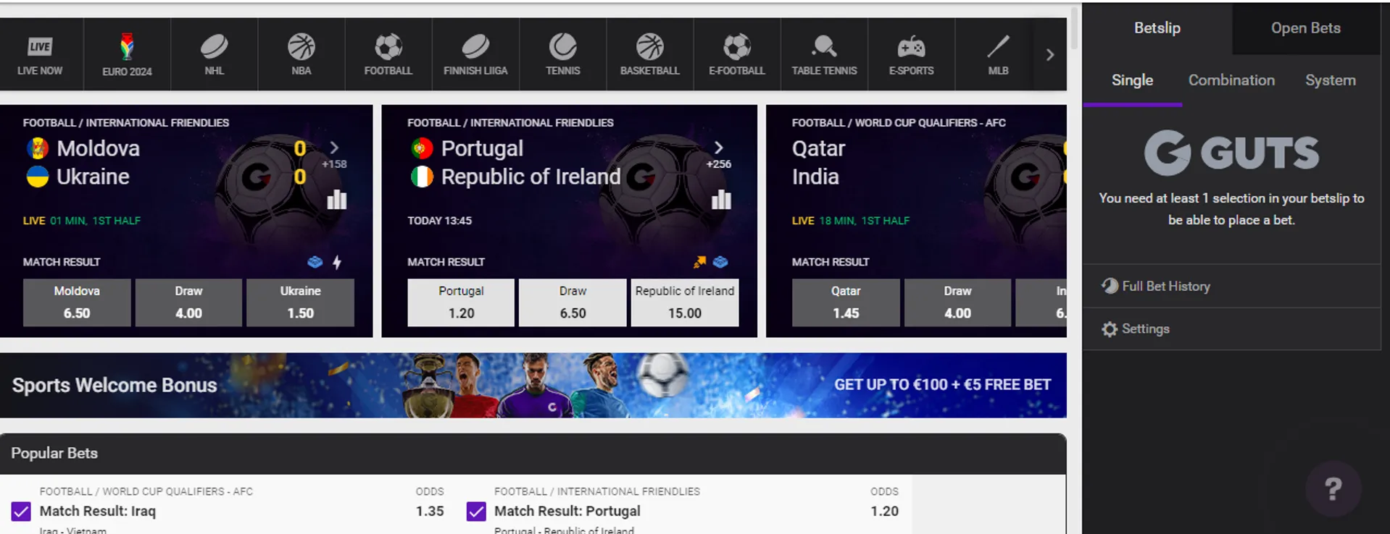This screenshot has height=534, width=1390.
Task: Click Popular Bets heading
Action: tap(54, 454)
